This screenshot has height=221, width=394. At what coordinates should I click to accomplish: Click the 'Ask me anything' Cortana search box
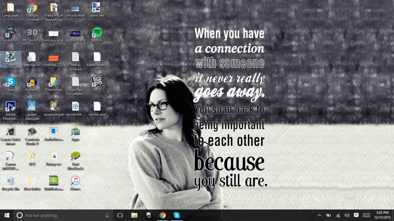[63, 215]
